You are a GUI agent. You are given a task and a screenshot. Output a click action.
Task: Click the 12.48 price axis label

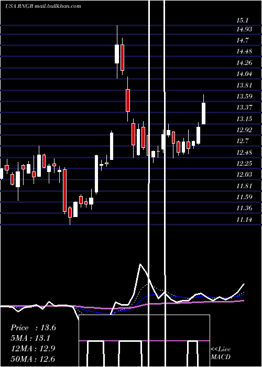click(244, 153)
